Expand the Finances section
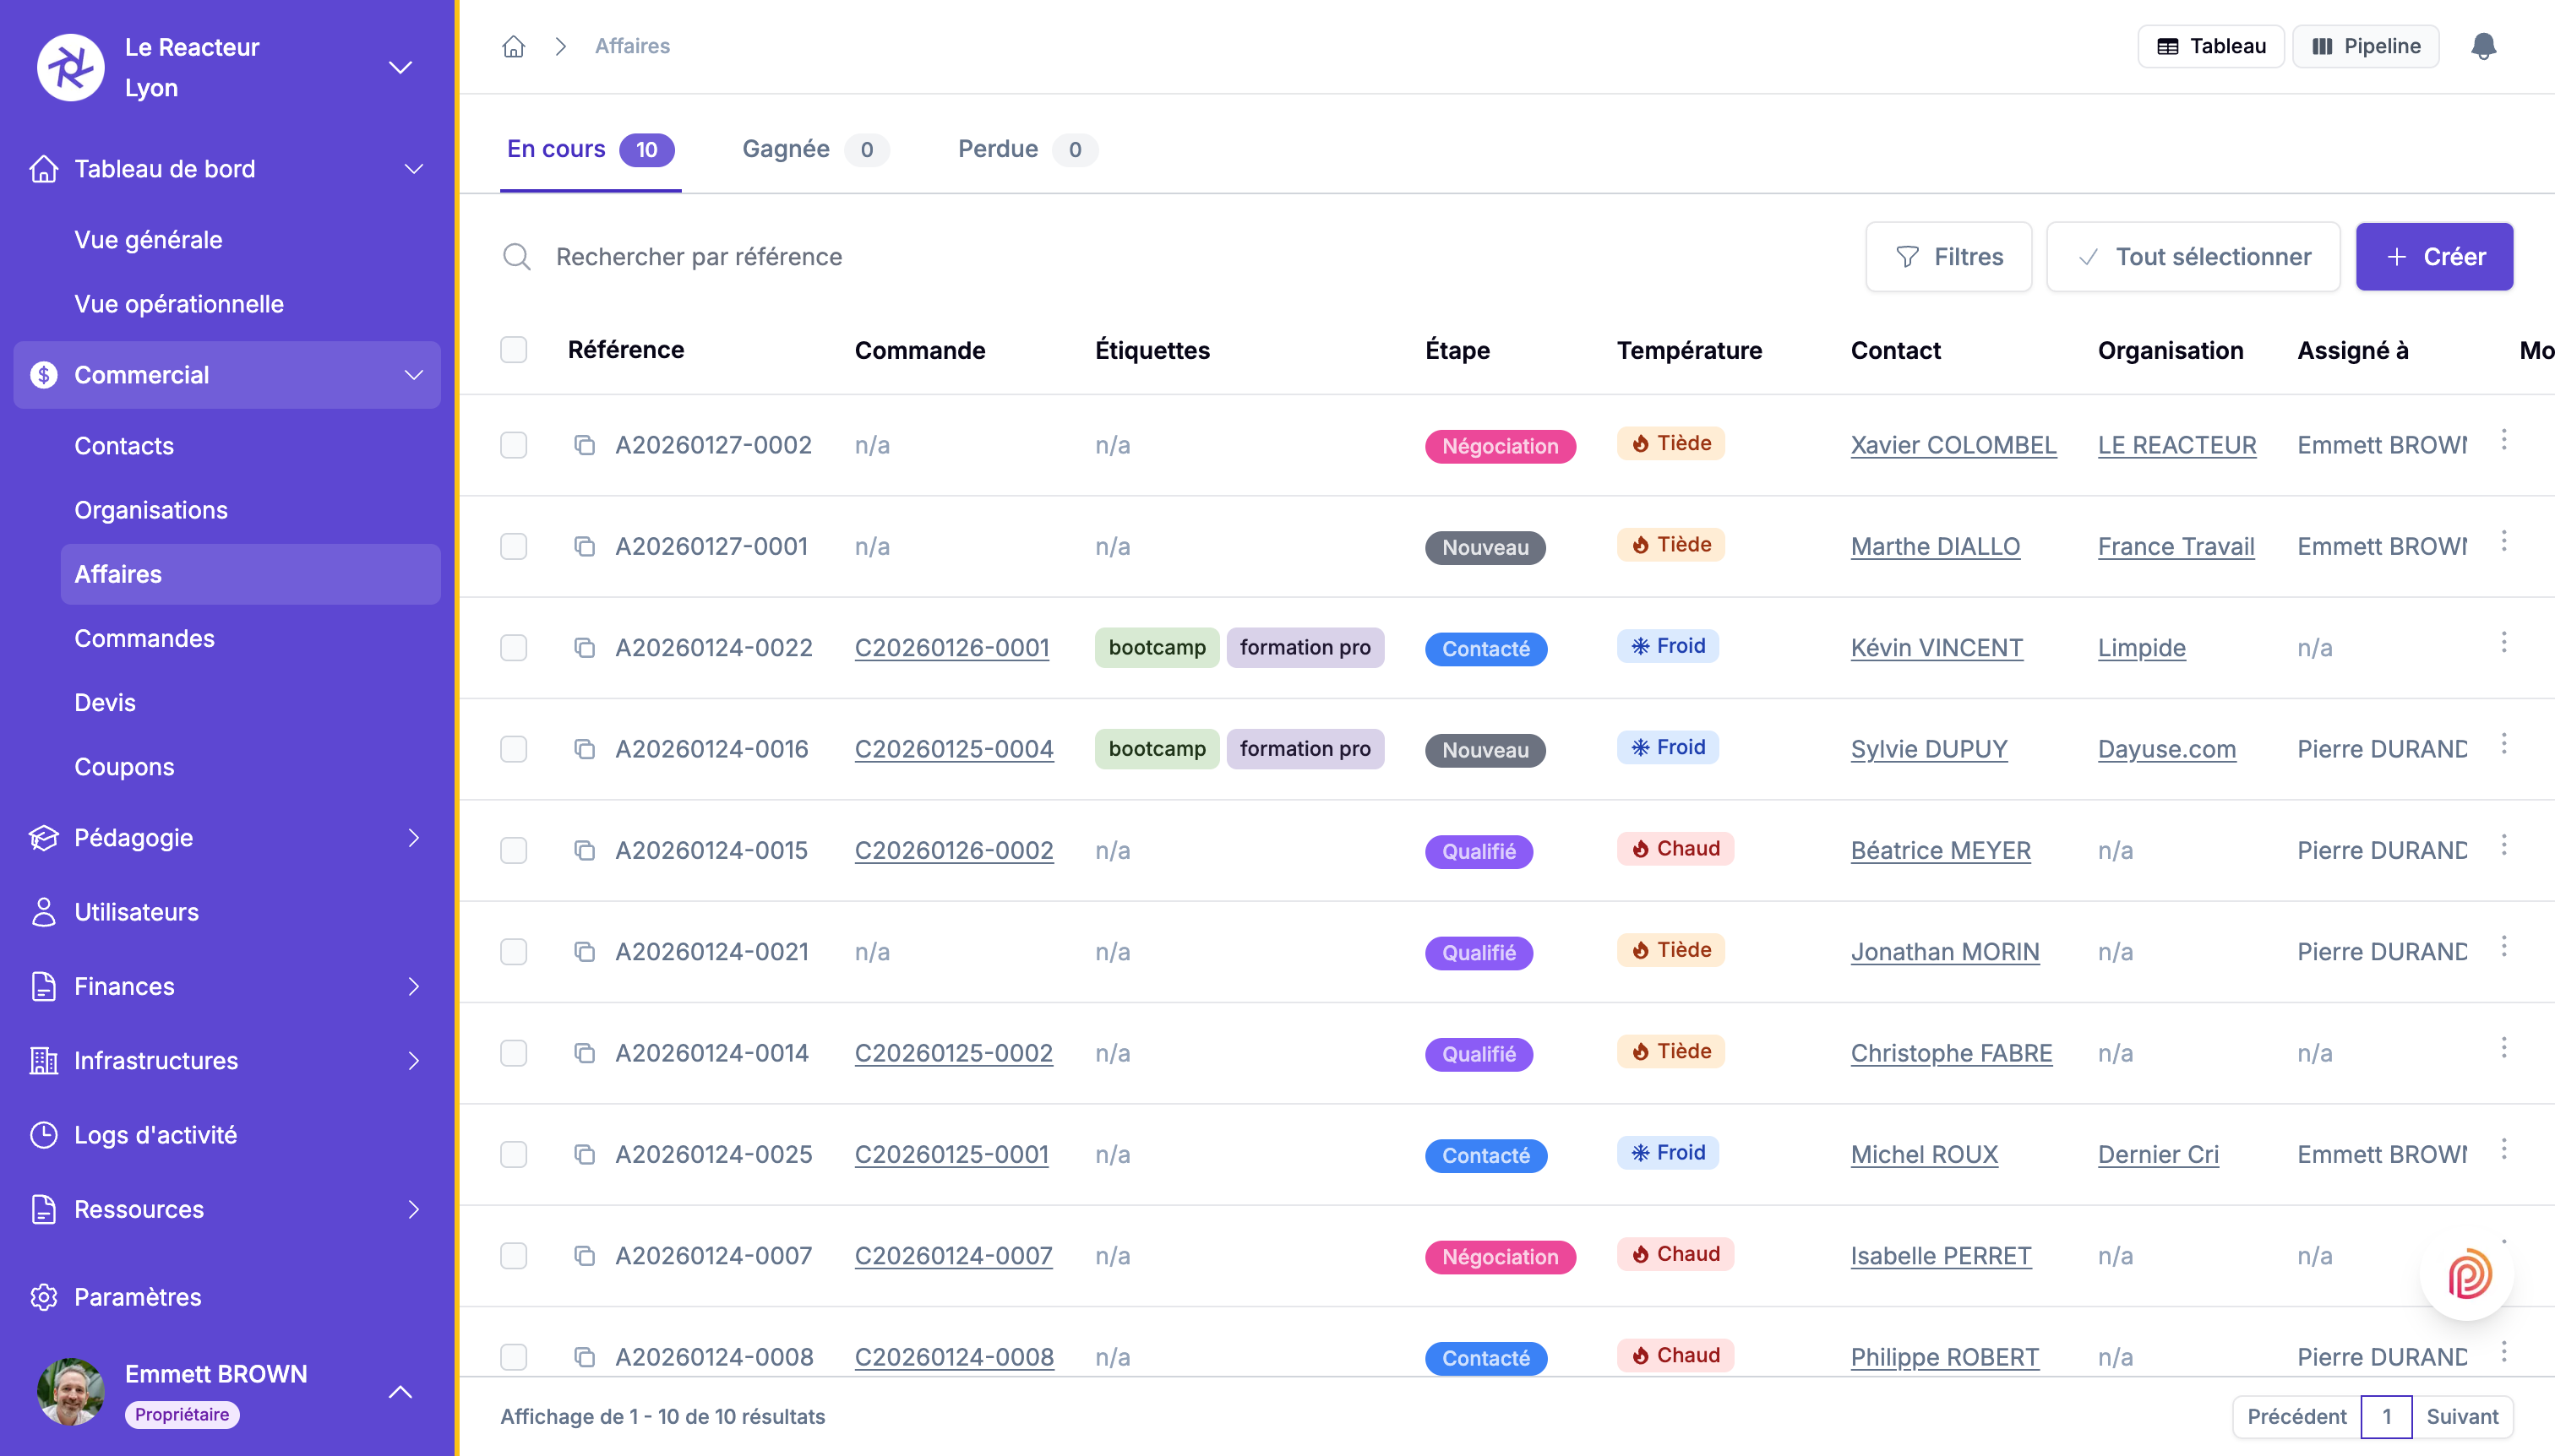The height and width of the screenshot is (1456, 2555). pyautogui.click(x=413, y=986)
